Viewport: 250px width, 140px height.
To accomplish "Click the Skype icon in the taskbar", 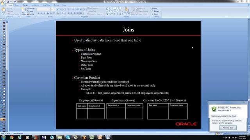I will click(68, 137).
